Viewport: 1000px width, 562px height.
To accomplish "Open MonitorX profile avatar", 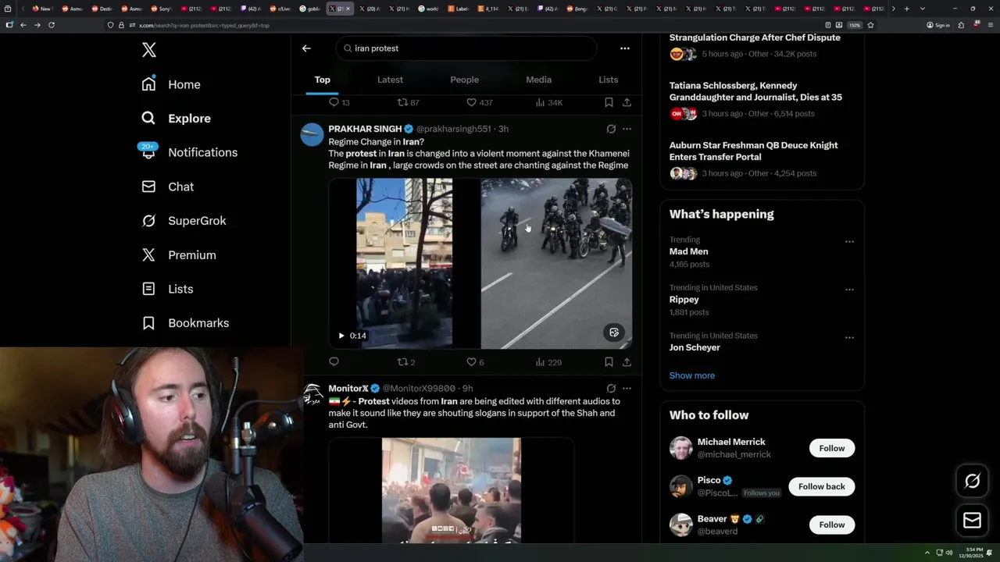I will pyautogui.click(x=312, y=394).
